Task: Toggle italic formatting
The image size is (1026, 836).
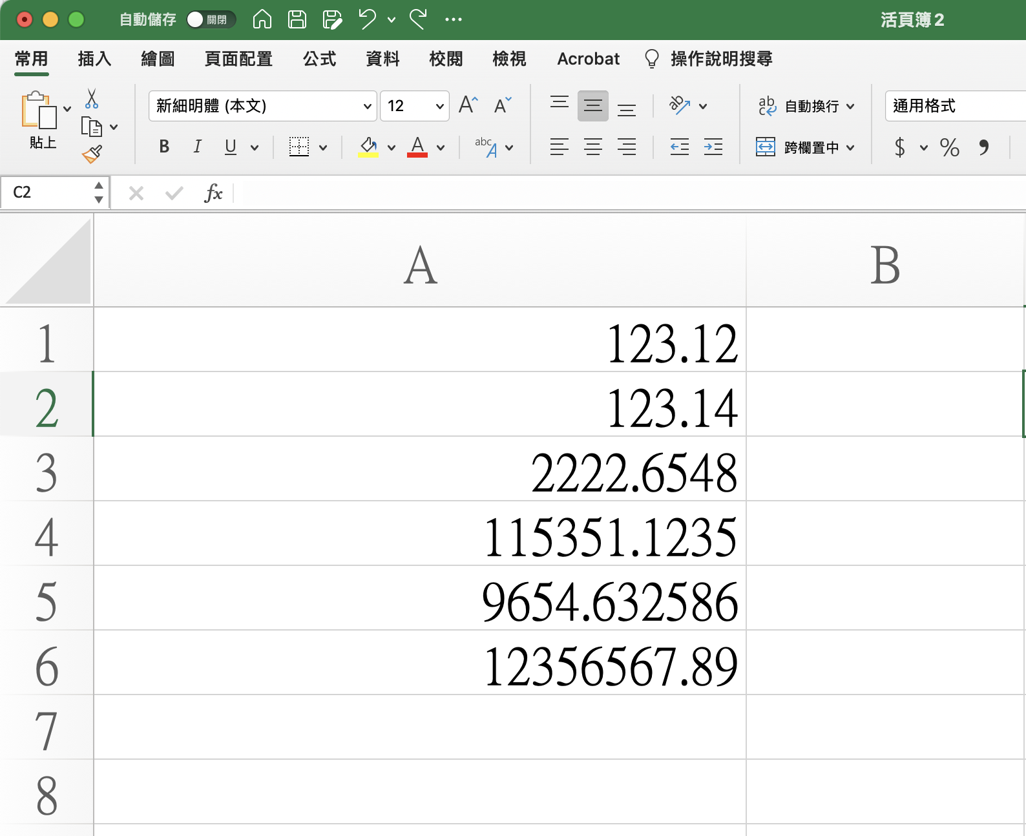Action: 198,147
